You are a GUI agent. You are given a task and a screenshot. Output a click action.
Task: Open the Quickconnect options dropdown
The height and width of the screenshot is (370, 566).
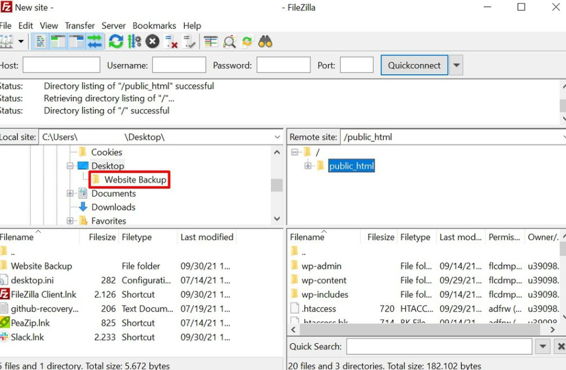455,65
